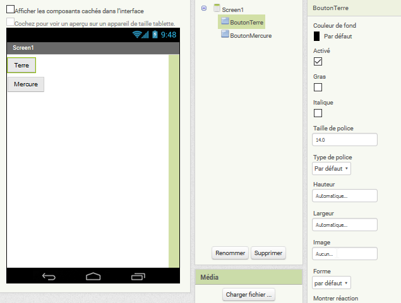Click the battery icon in phone status bar
Image resolution: width=401 pixels, height=303 pixels.
[155, 35]
